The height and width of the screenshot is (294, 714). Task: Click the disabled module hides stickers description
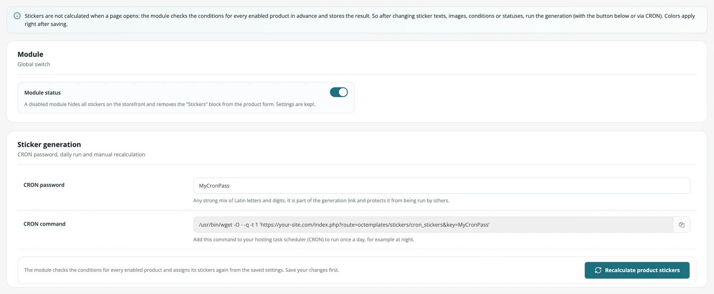(x=170, y=104)
